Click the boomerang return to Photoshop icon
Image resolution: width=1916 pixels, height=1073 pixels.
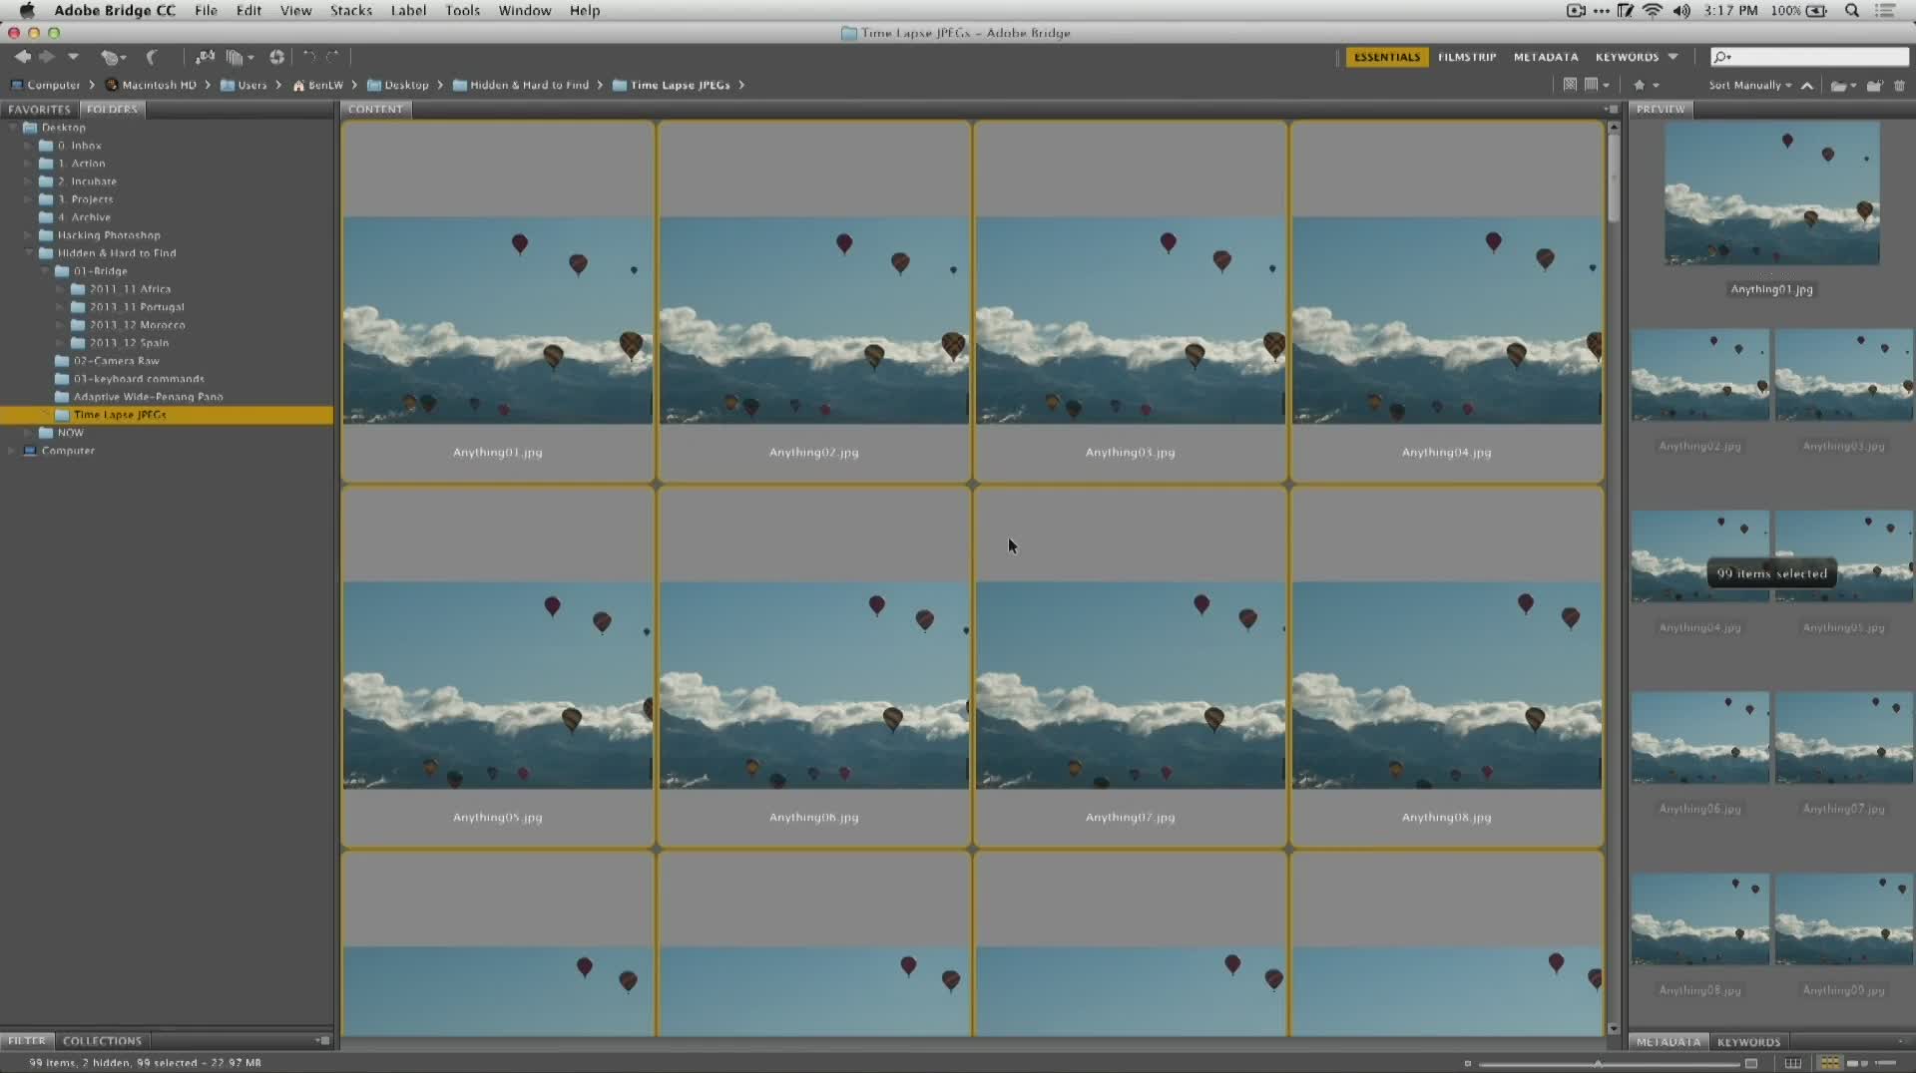(152, 57)
